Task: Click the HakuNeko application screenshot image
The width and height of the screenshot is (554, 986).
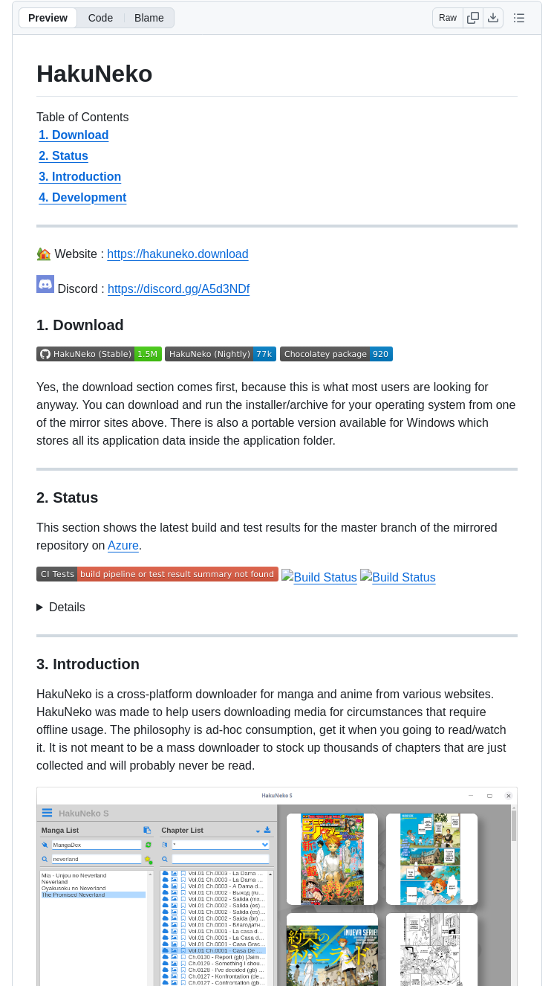Action: (276, 885)
